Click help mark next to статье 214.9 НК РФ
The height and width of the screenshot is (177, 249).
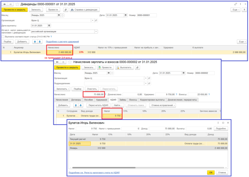click(51, 37)
